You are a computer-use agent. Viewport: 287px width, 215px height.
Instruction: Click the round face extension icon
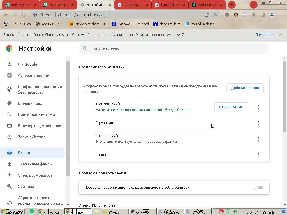236,15
